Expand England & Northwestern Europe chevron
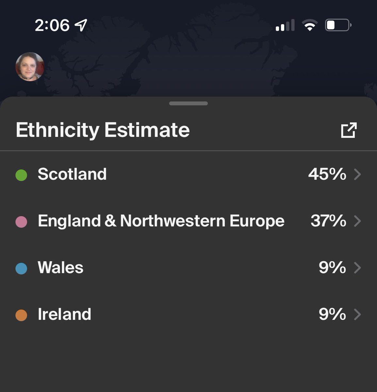This screenshot has width=377, height=392. [x=357, y=221]
